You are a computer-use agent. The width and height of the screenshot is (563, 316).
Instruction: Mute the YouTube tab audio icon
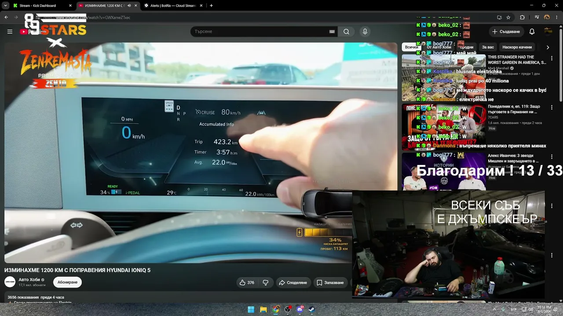coord(129,6)
